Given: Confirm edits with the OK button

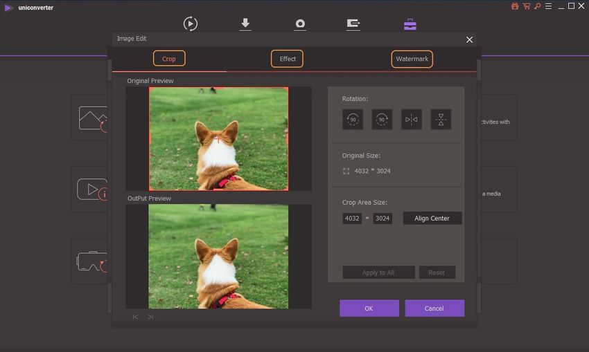Looking at the screenshot, I should pos(369,308).
